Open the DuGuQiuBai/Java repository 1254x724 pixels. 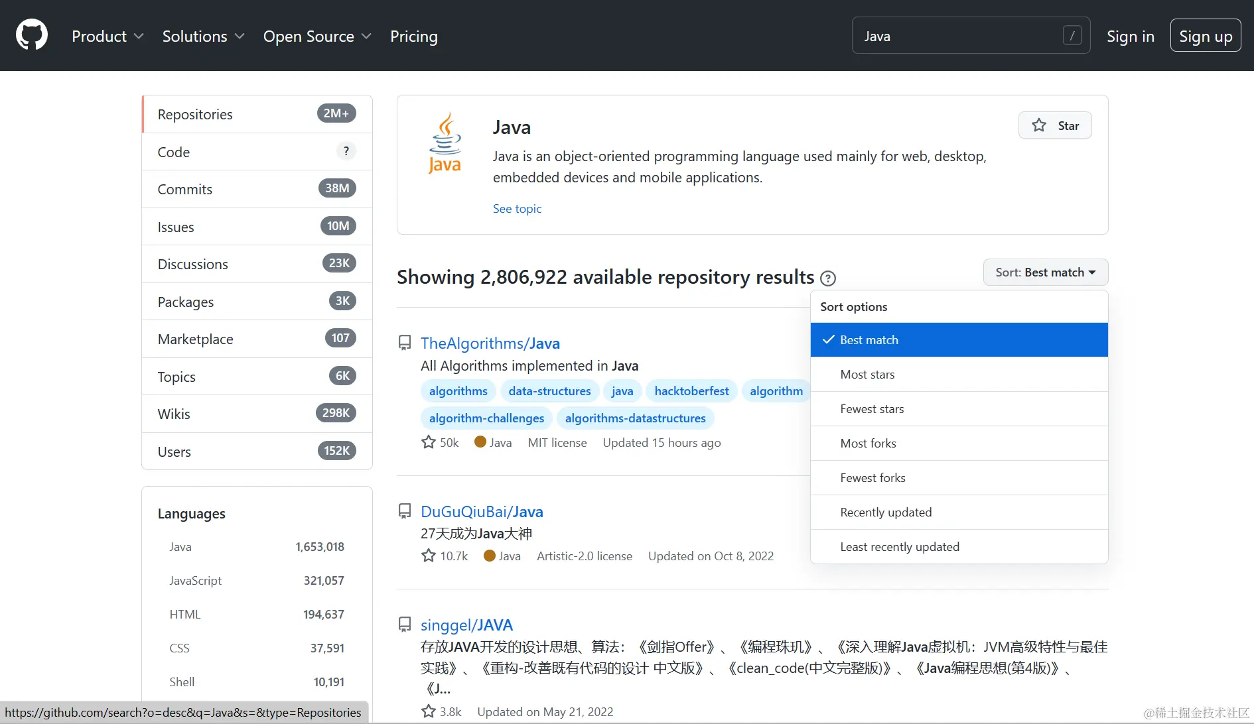tap(482, 511)
